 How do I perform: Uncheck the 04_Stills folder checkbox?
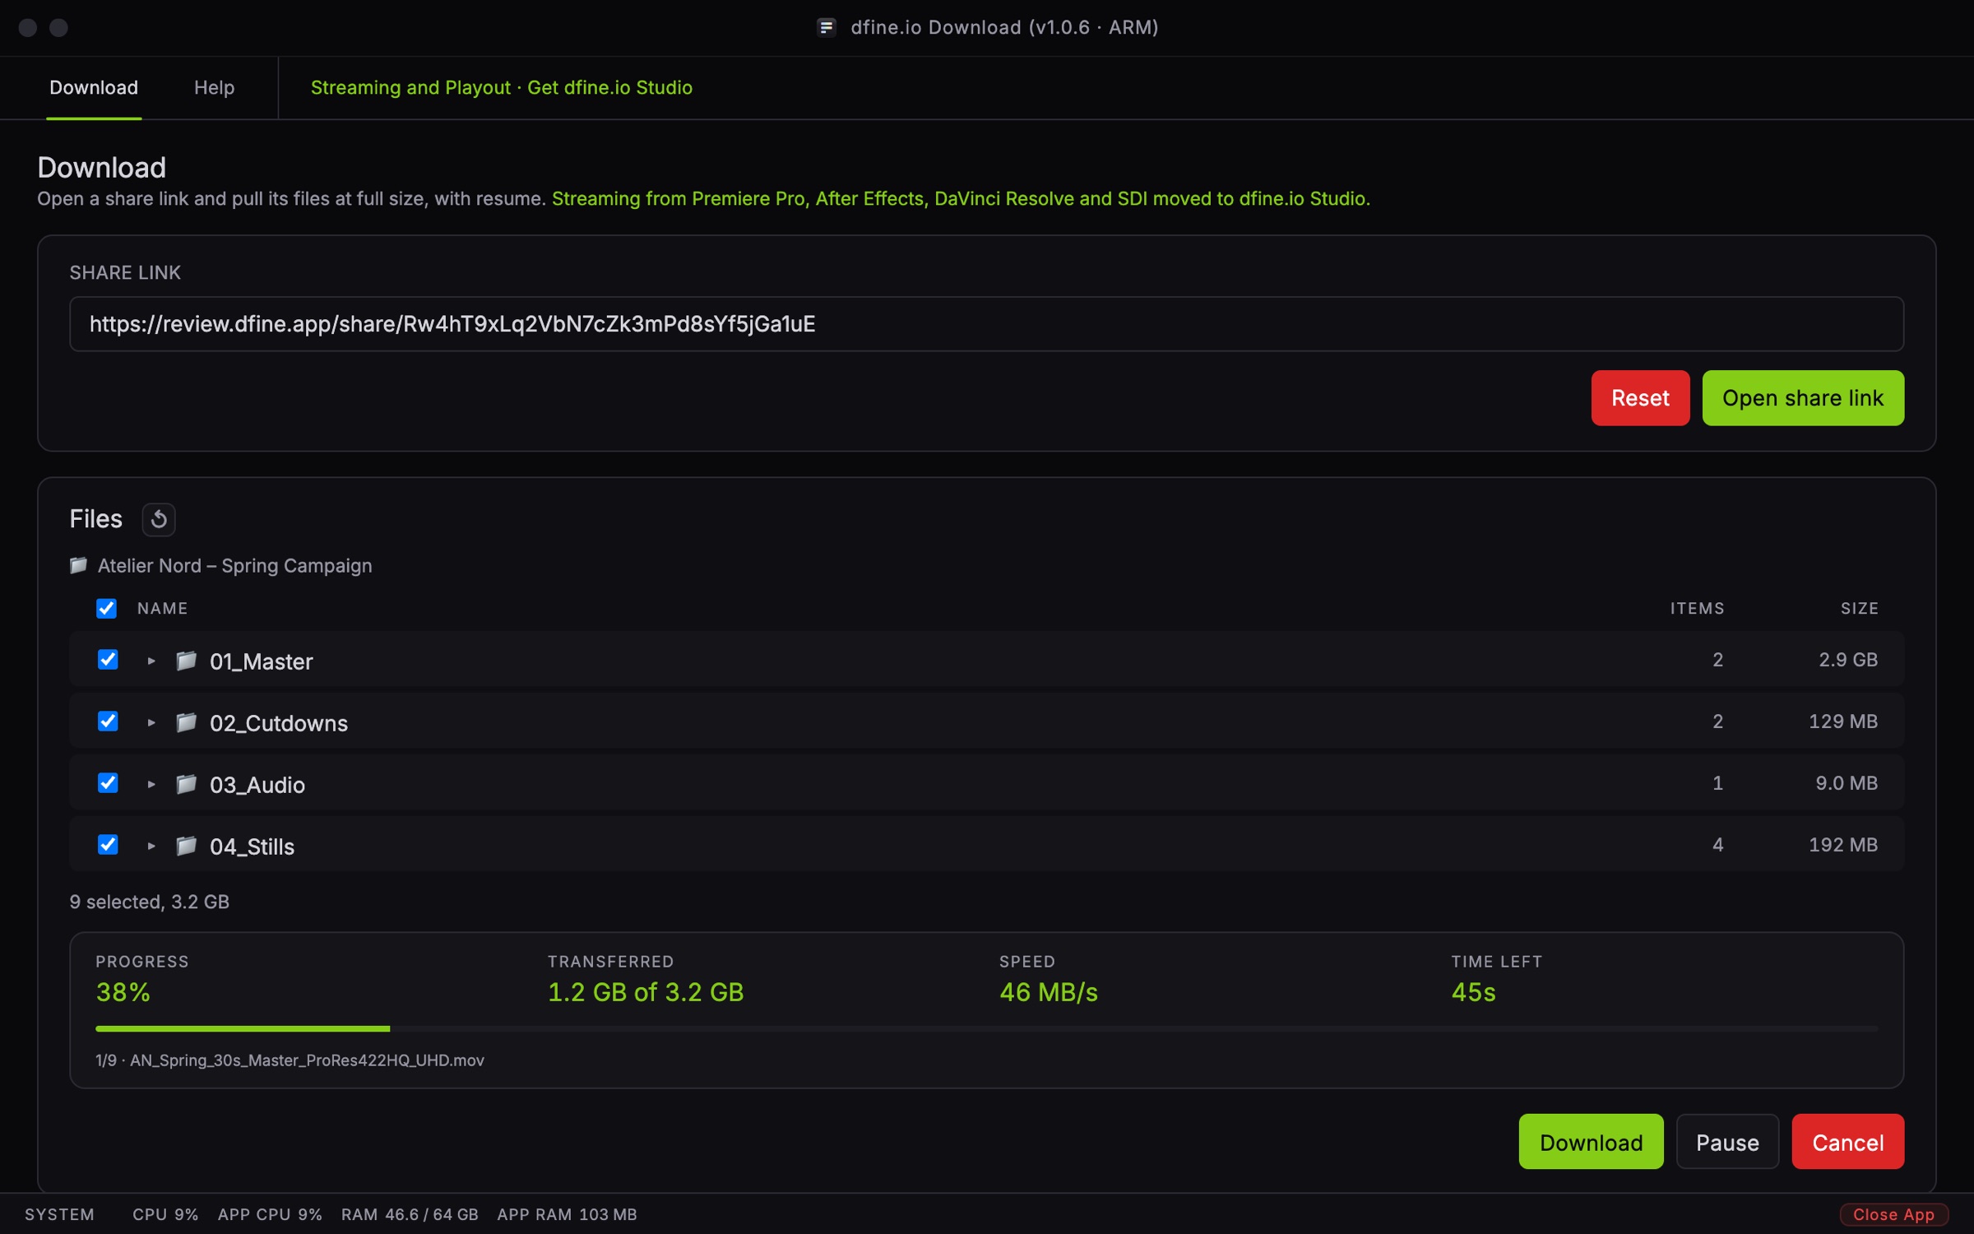[108, 845]
